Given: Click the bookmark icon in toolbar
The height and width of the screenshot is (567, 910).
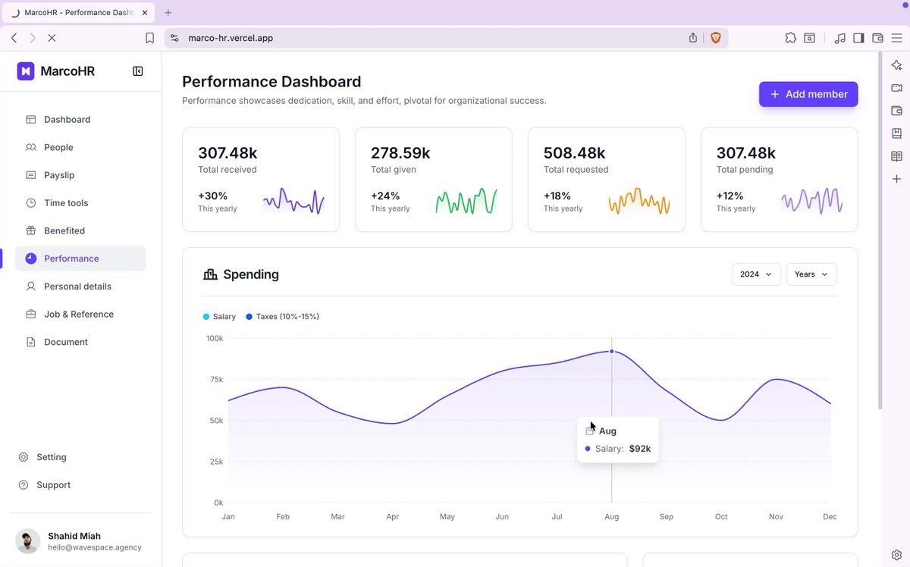Looking at the screenshot, I should (149, 38).
